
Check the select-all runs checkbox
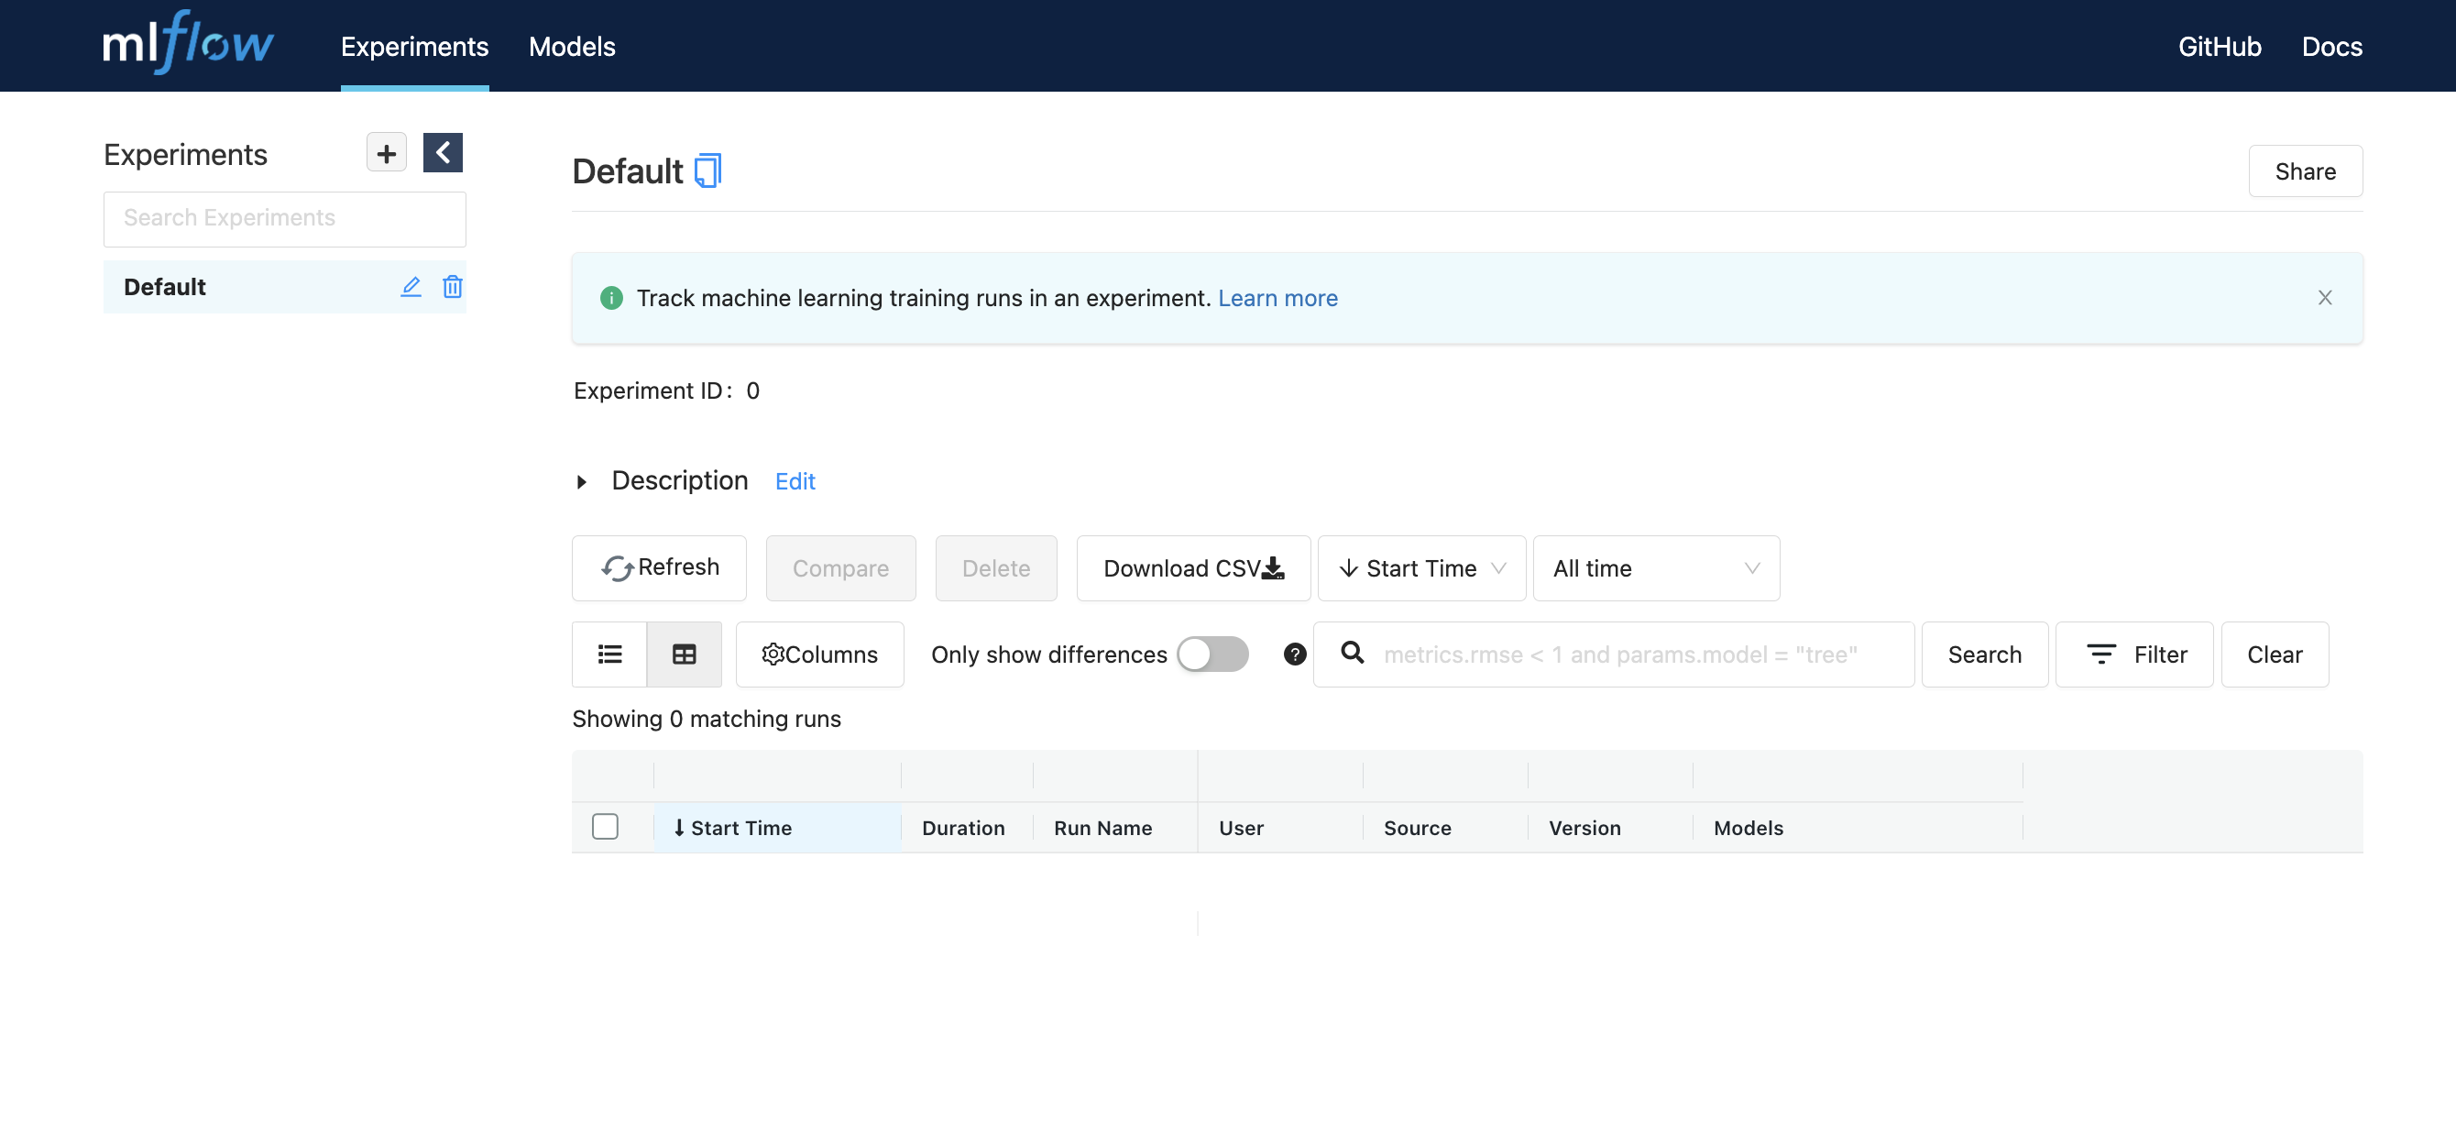(606, 827)
